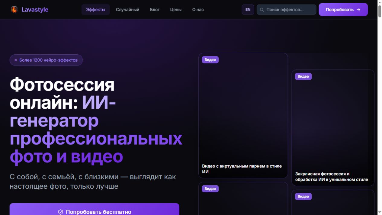The width and height of the screenshot is (382, 215).
Task: Click the subtitle С собой, с семьёй text
Action: 93,181
